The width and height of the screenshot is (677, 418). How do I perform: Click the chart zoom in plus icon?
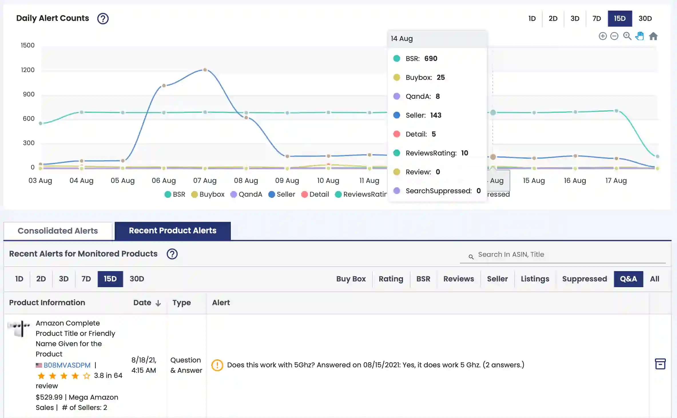tap(603, 36)
